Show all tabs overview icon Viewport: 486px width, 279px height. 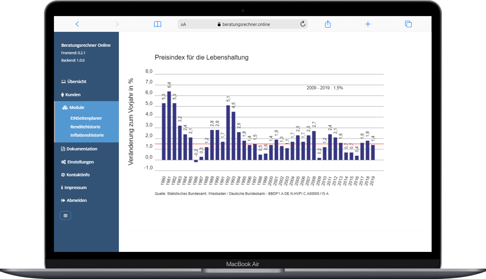click(408, 24)
